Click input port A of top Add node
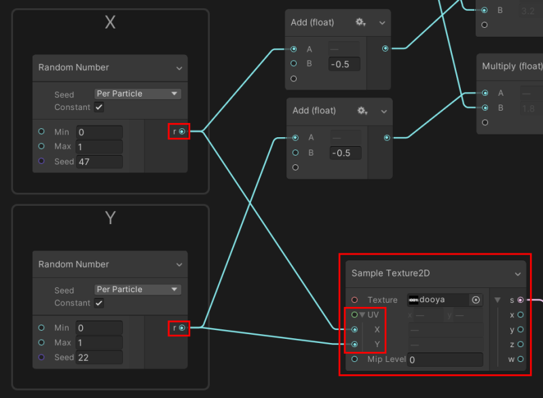Image resolution: width=543 pixels, height=398 pixels. [294, 49]
